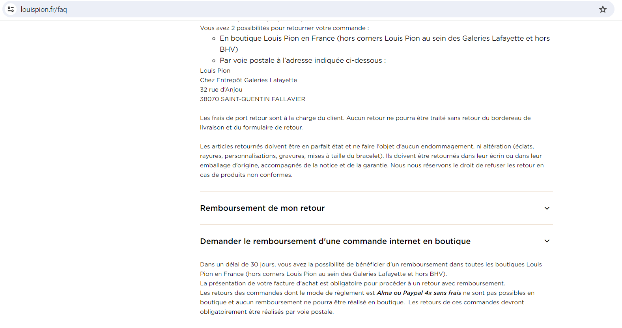Open site information icon in address bar
Viewport: 622px width, 328px height.
coord(11,9)
